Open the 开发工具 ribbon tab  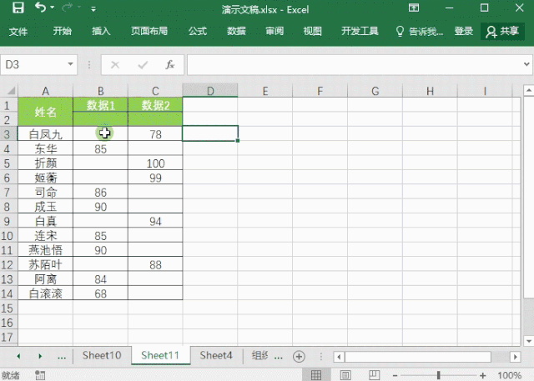[360, 32]
